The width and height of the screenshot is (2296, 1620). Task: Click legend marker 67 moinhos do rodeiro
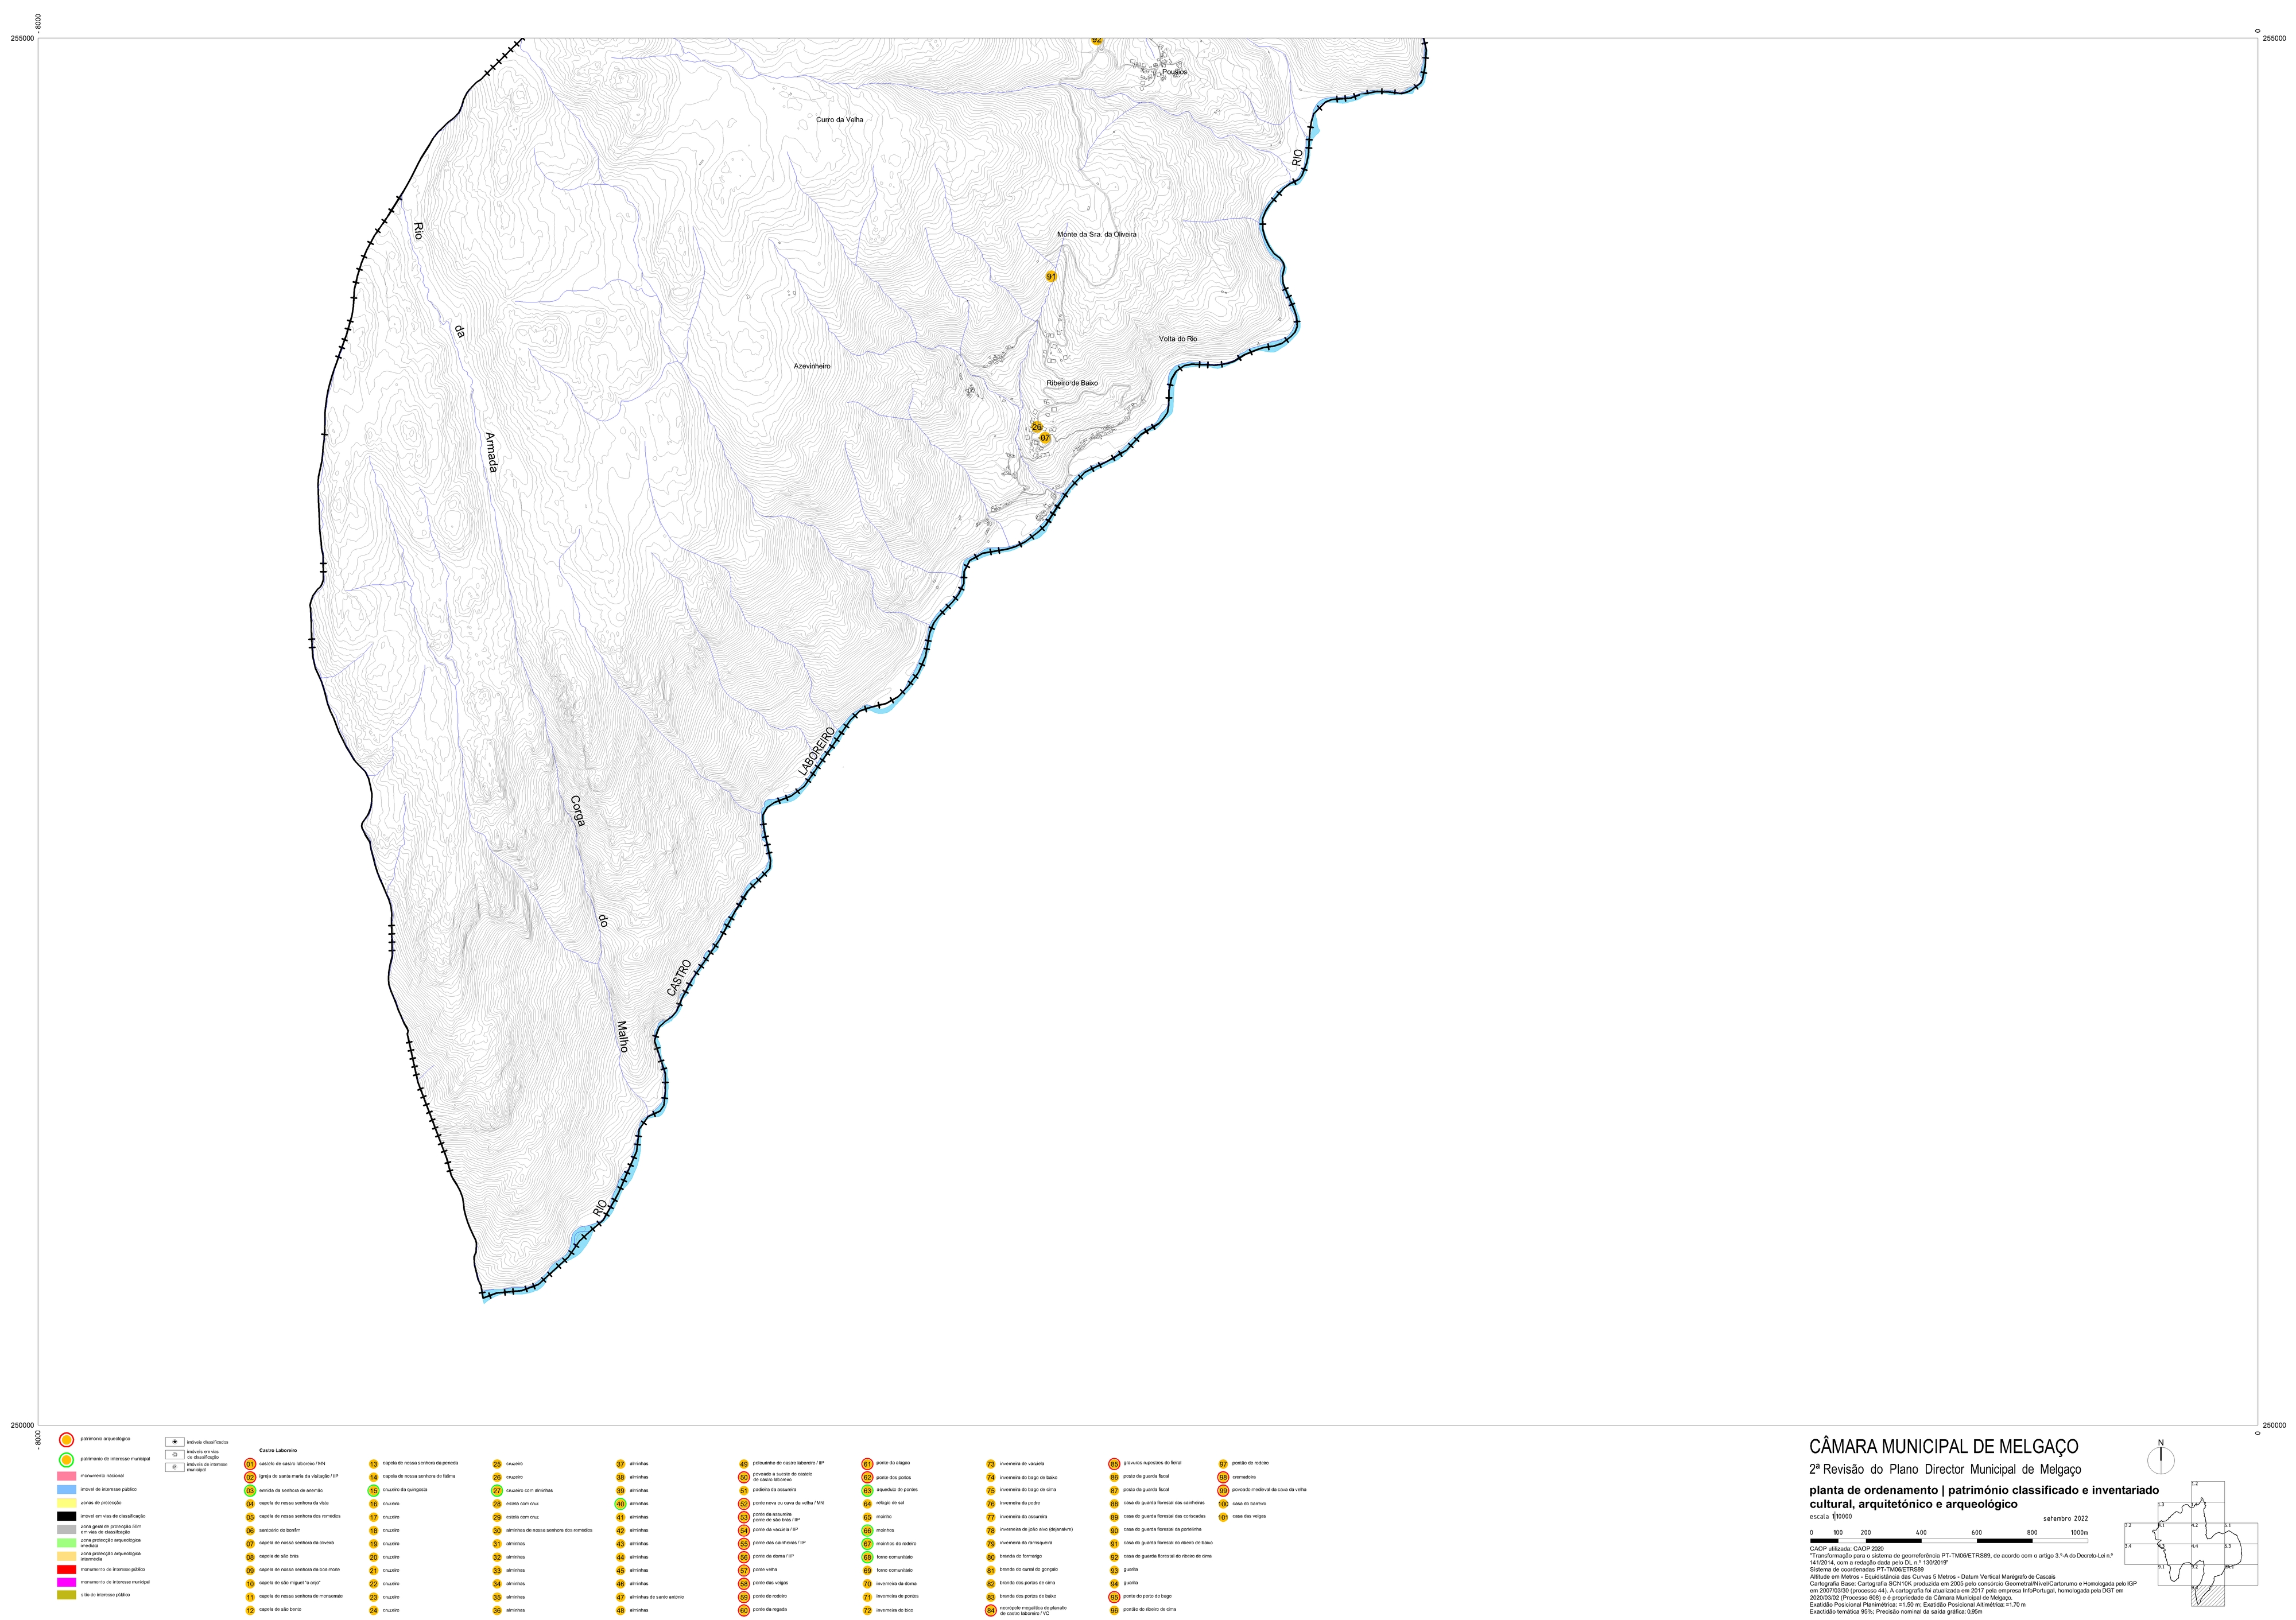tap(867, 1544)
